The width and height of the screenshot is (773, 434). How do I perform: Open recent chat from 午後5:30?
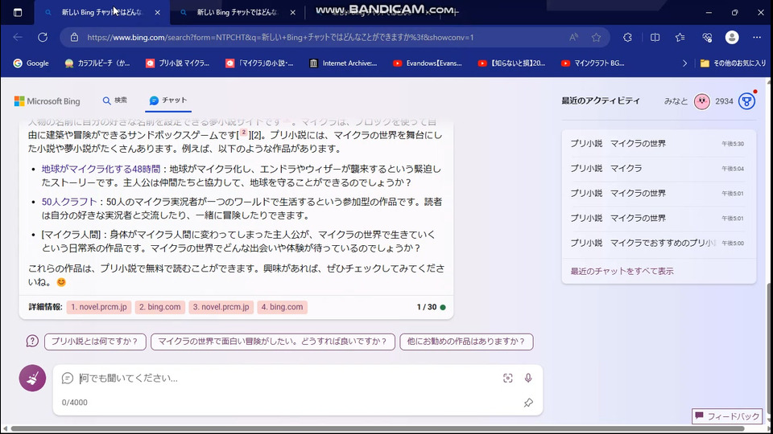click(x=659, y=144)
